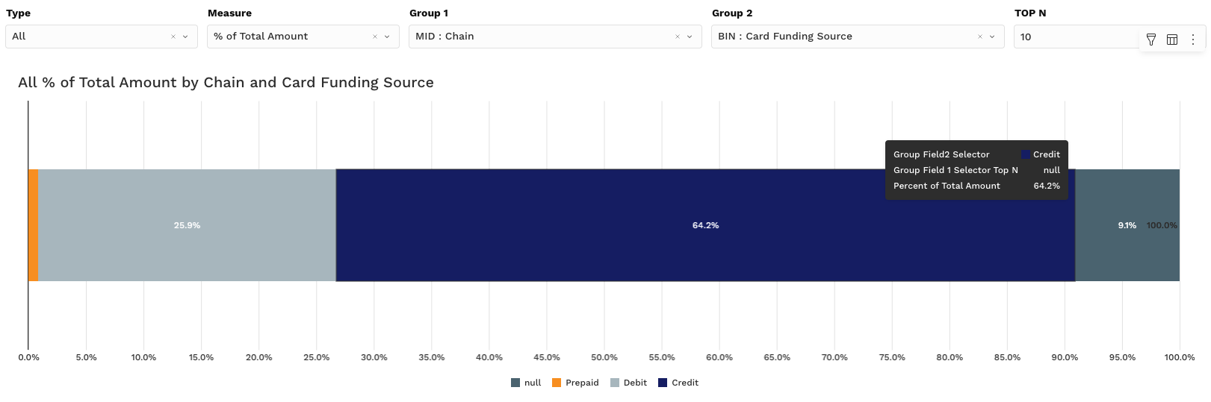Image resolution: width=1211 pixels, height=402 pixels.
Task: Open the table view icon
Action: click(1172, 40)
